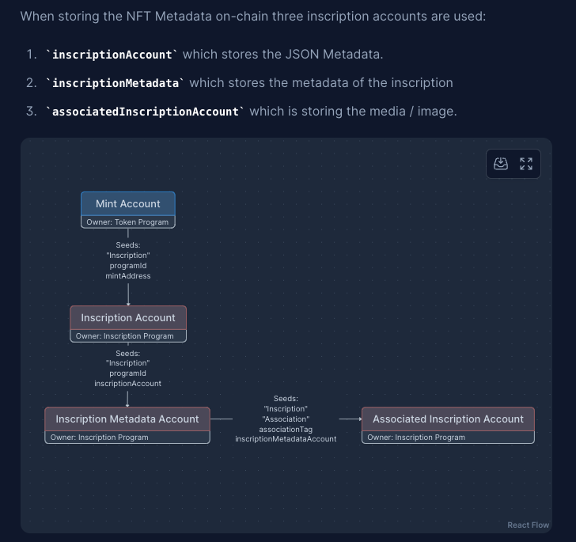Screen dimensions: 576x542
Task: Click the Inscription Metadata Account node title
Action: click(127, 419)
